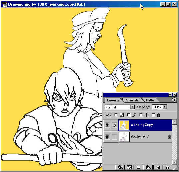The image size is (179, 172).
Task: Click the Drawing.jpg document icon in title bar
Action: pyautogui.click(x=5, y=4)
